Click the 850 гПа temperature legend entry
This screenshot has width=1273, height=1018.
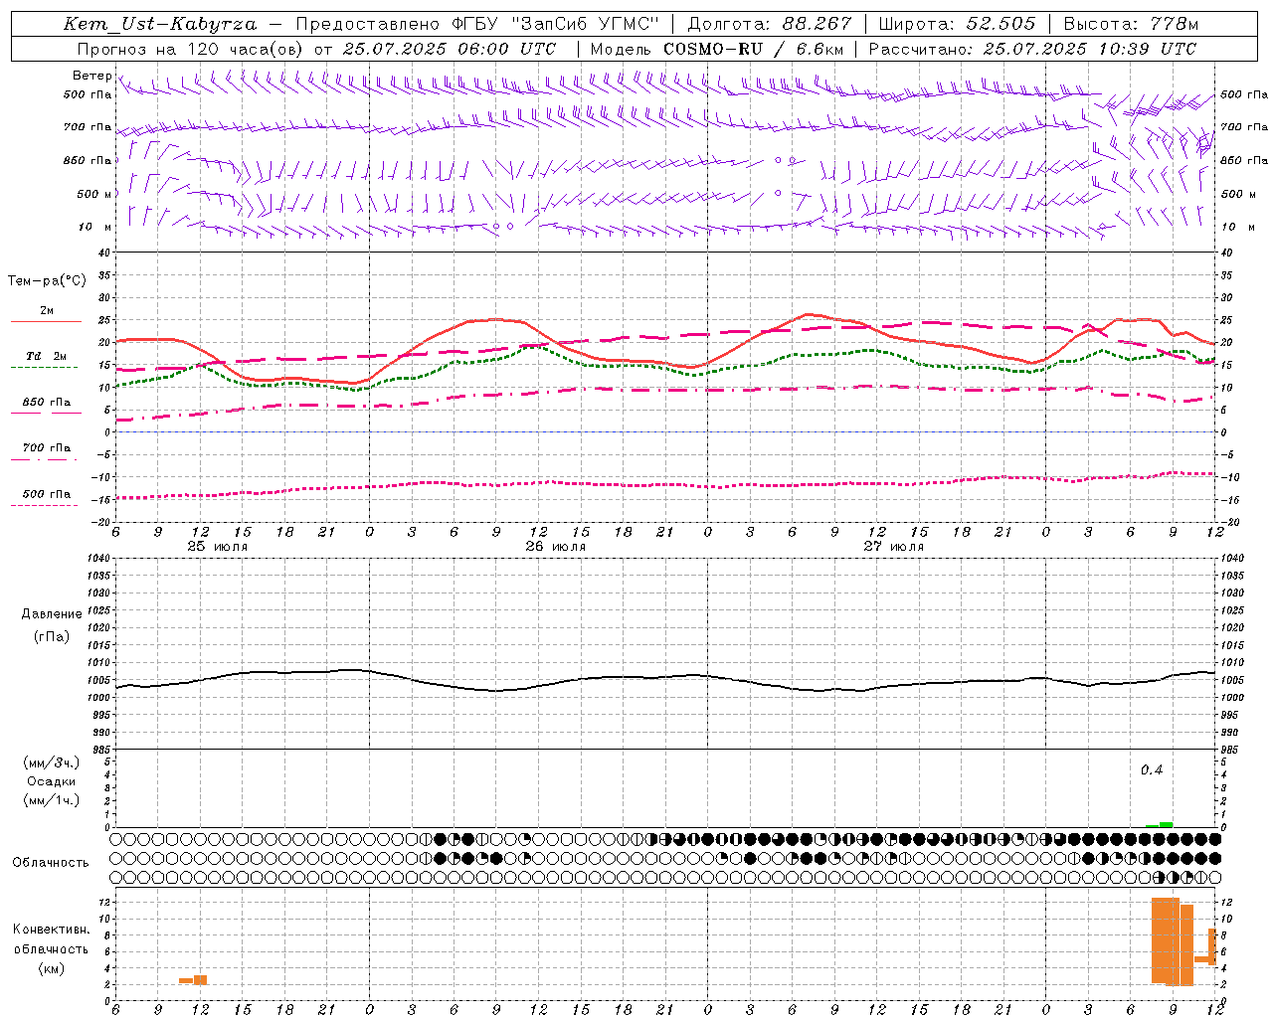tap(46, 403)
